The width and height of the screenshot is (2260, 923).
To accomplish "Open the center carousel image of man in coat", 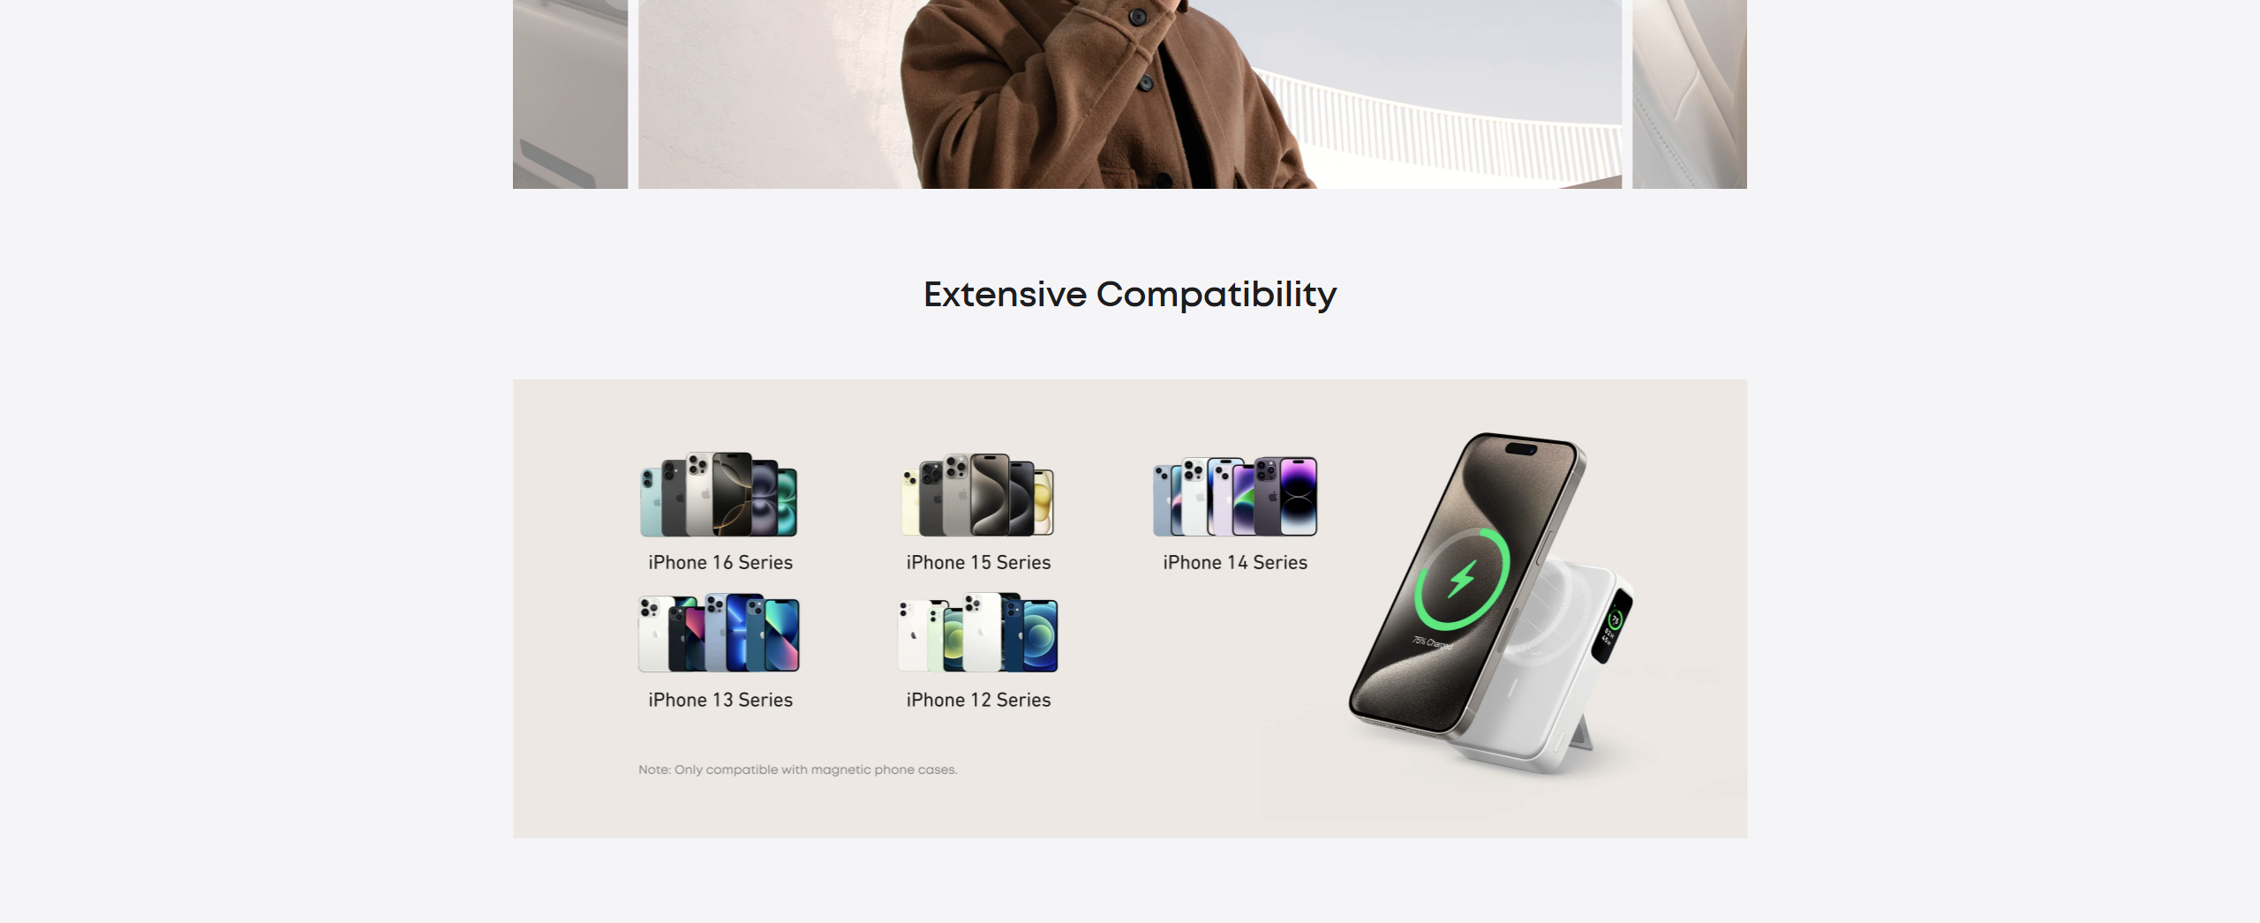I will (1130, 94).
